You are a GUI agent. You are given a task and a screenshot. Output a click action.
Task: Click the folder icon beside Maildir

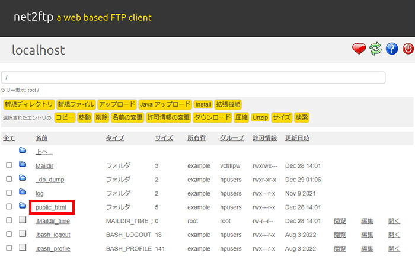[23, 165]
